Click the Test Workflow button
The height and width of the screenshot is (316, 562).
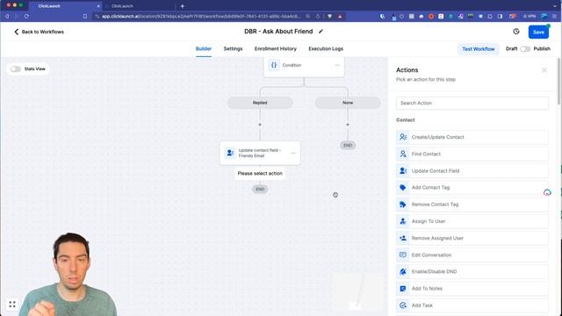pyautogui.click(x=478, y=49)
